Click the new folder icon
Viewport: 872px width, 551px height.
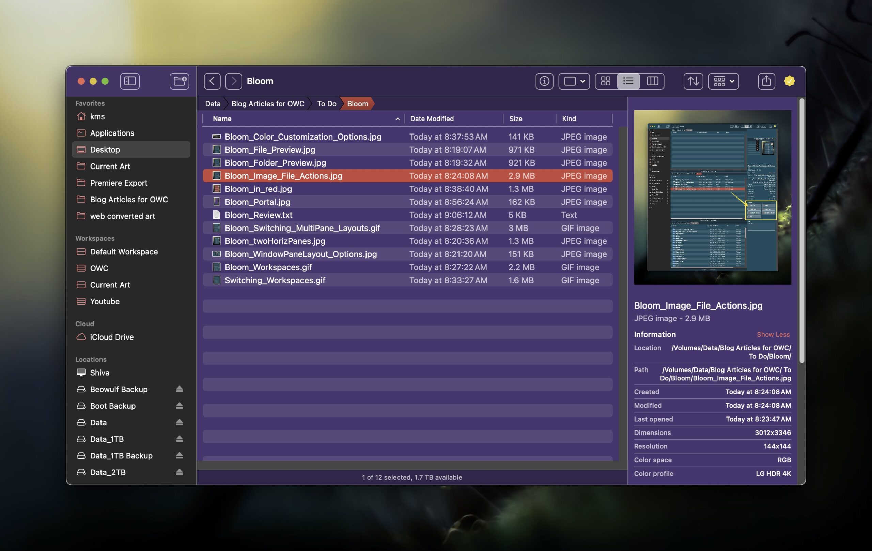(x=179, y=81)
